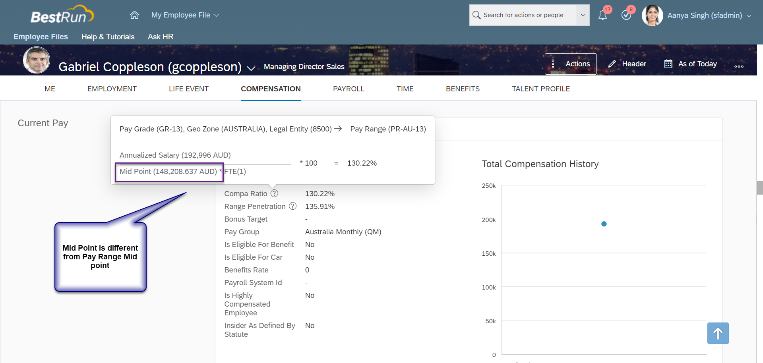Switch to the BENEFITS tab

(x=463, y=89)
